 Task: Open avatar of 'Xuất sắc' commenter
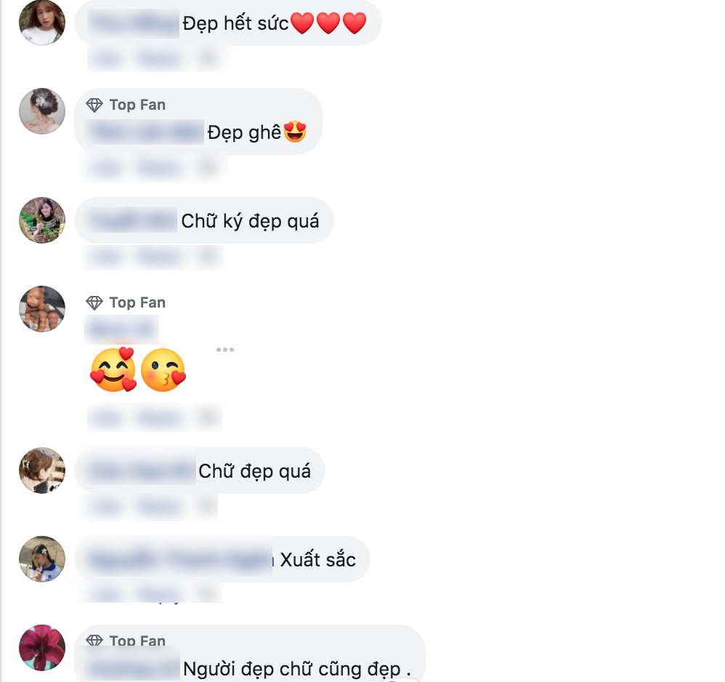point(42,559)
